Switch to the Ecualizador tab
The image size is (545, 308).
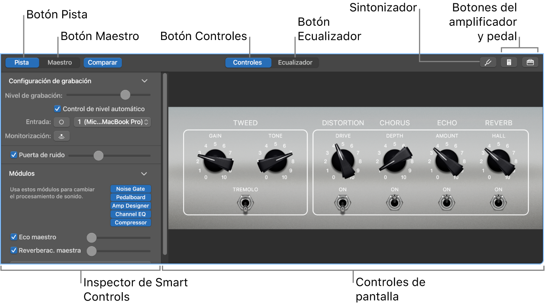tap(295, 62)
